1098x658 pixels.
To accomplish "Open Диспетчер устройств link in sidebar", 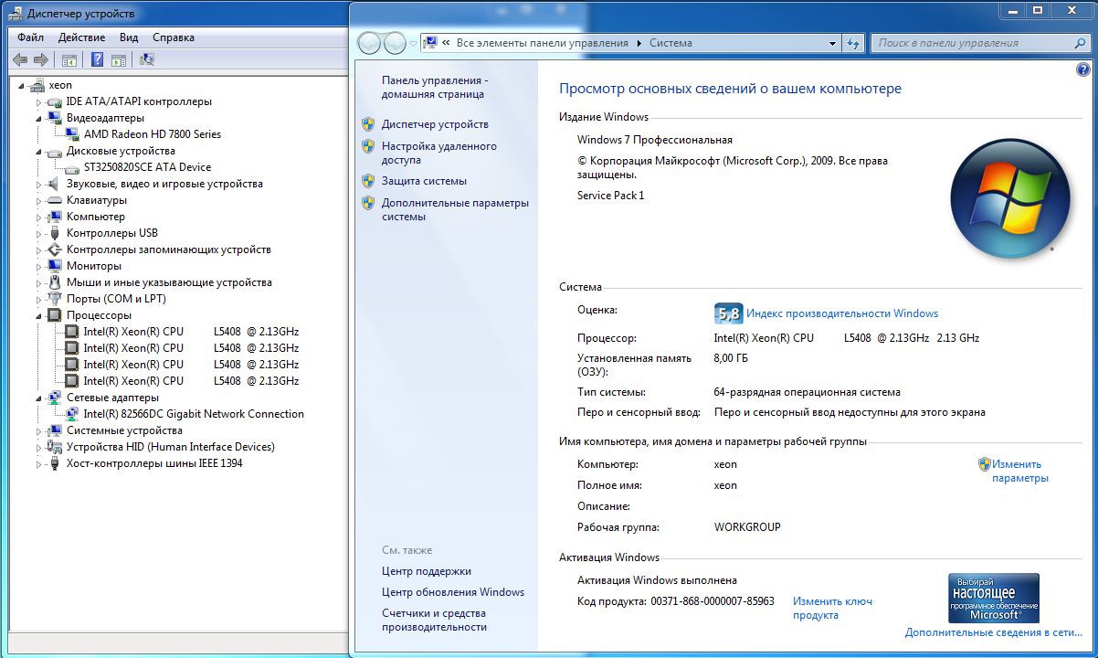I will click(435, 124).
